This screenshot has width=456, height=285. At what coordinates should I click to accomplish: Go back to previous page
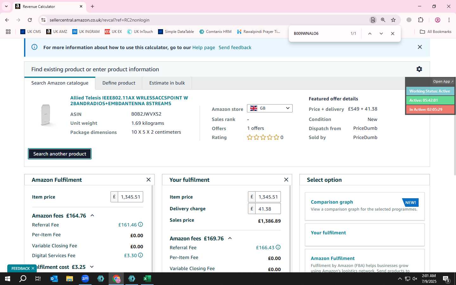[x=7, y=20]
